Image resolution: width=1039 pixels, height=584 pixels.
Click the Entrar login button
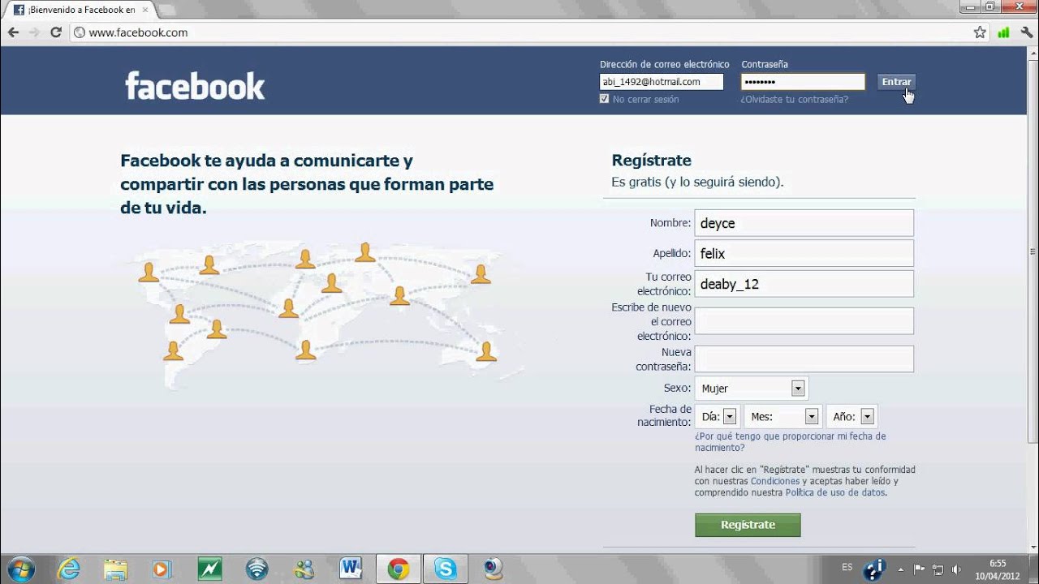click(896, 82)
